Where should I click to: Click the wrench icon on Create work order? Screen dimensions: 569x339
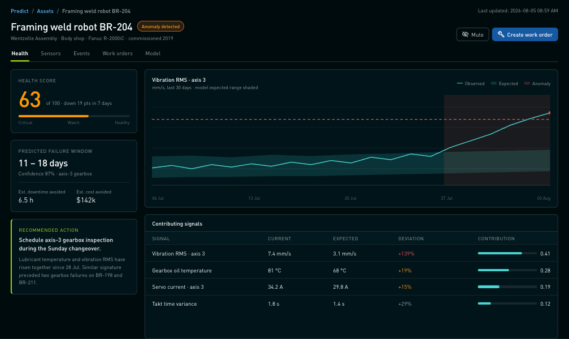(501, 34)
